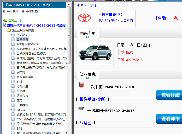Click the document icon beside 充电

tap(13, 100)
